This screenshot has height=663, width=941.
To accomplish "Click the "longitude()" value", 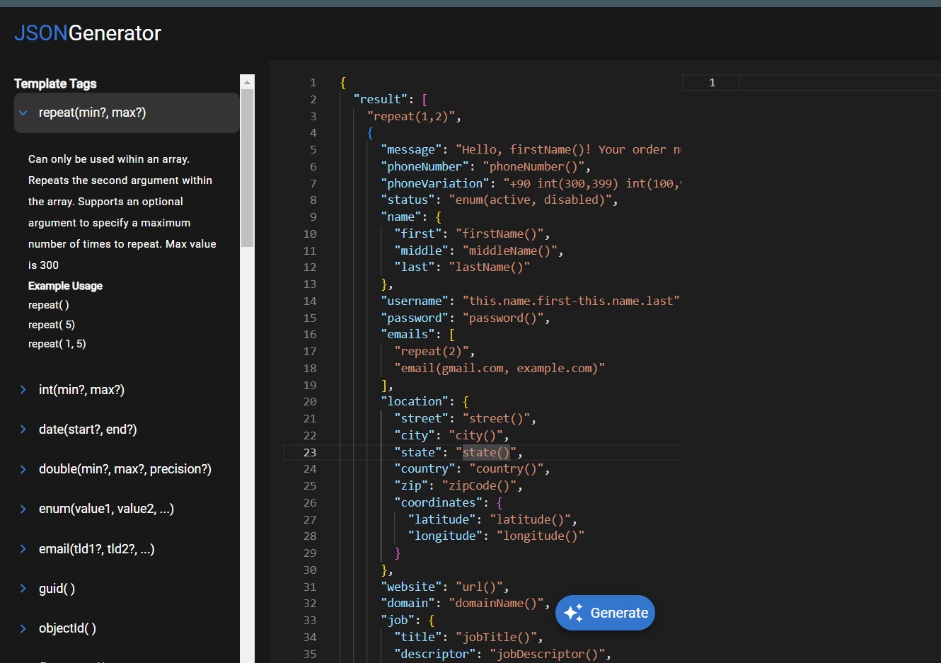I will (x=541, y=536).
